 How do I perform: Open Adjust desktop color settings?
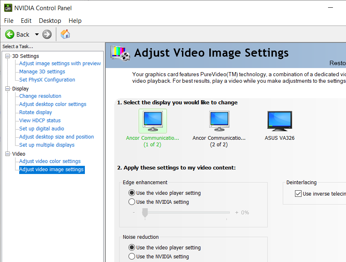click(x=53, y=104)
